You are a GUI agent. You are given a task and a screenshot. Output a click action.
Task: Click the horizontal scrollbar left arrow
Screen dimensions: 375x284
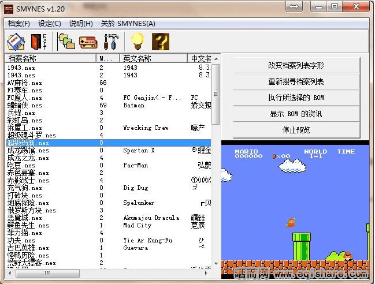click(x=10, y=273)
